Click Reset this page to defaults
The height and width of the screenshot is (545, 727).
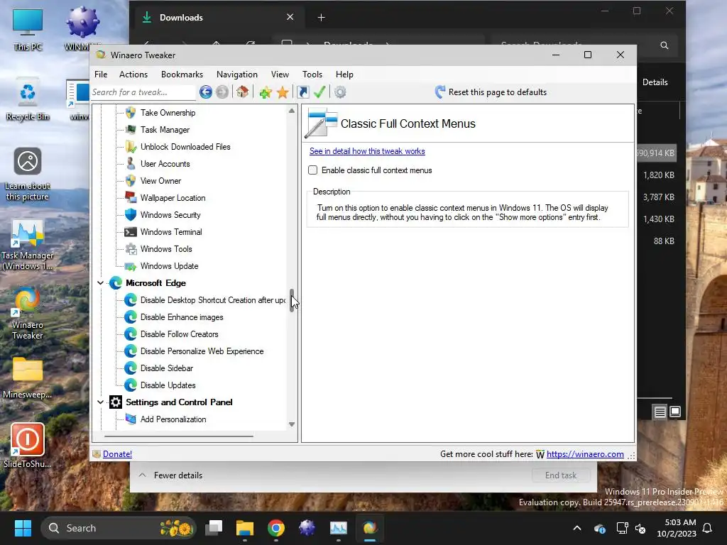click(491, 92)
